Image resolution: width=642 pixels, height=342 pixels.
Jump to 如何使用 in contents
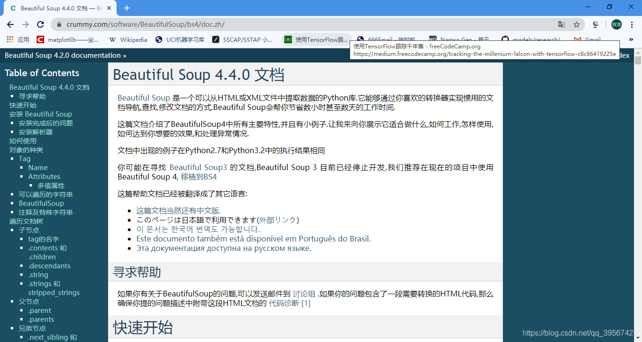tap(23, 141)
